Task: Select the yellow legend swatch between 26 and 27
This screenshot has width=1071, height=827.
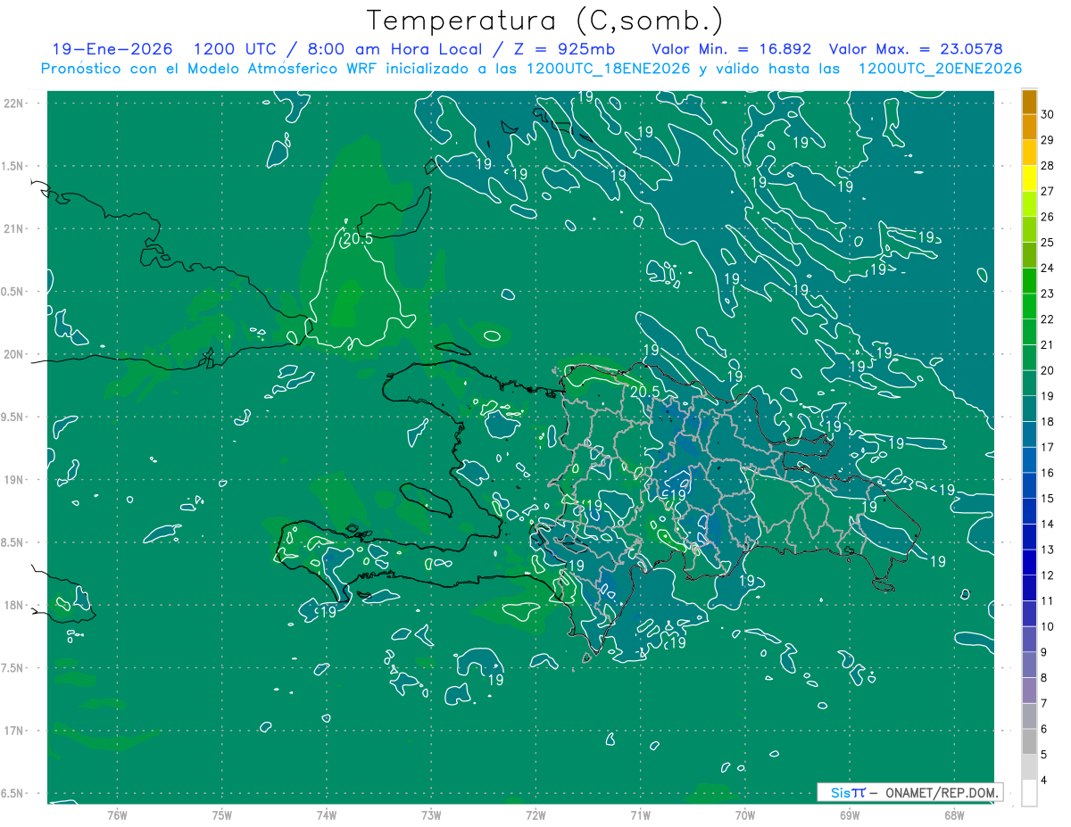Action: 1029,203
